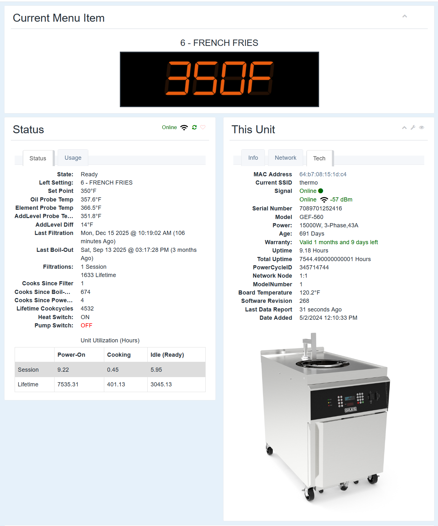Click the heart favorite icon in Status
This screenshot has height=526, width=438.
(203, 128)
